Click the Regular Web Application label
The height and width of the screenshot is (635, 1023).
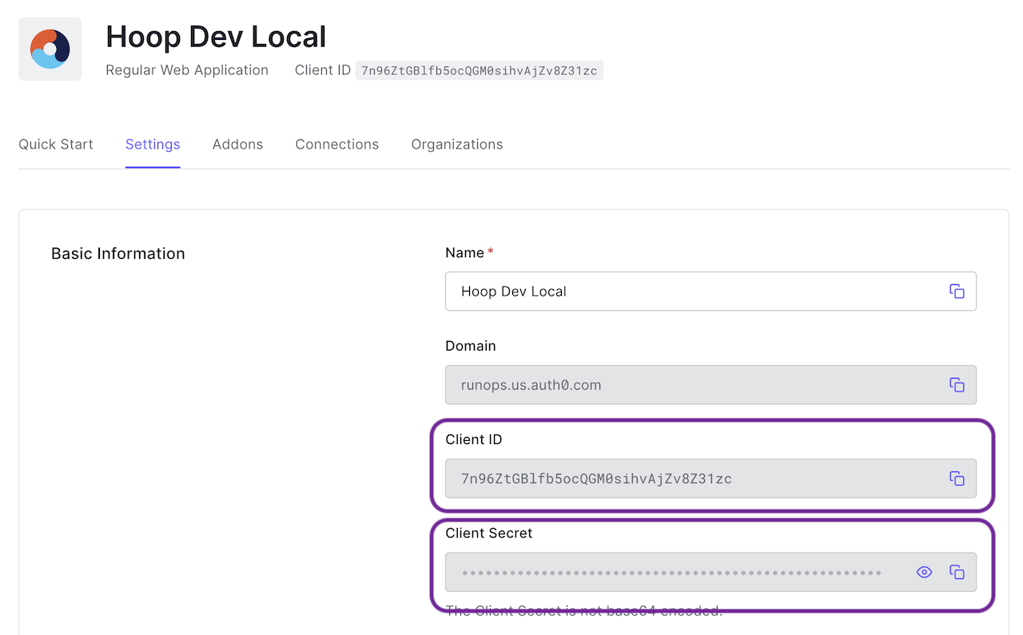coord(187,70)
